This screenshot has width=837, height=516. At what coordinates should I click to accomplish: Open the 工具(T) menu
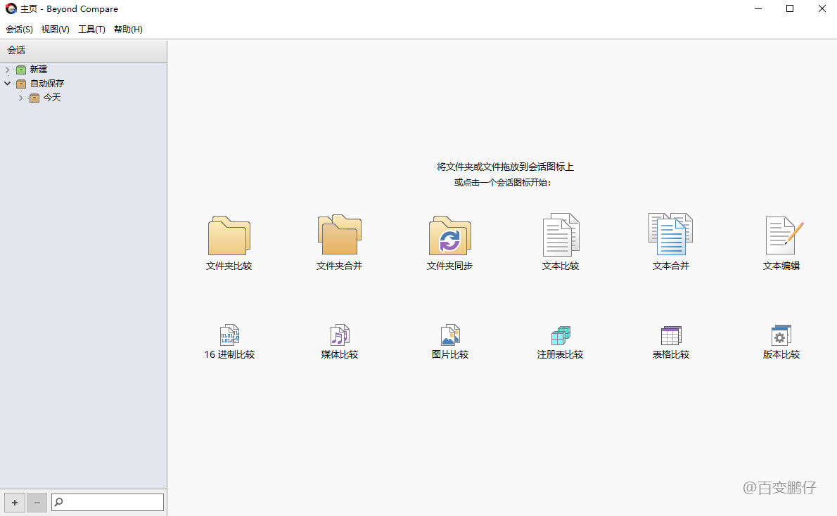point(91,30)
